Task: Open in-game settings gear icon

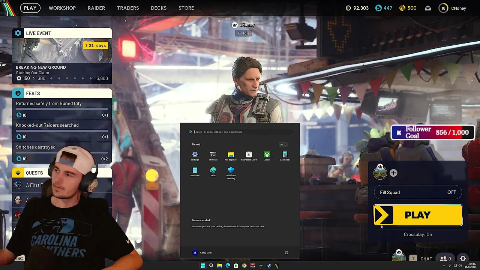Action: click(x=463, y=258)
